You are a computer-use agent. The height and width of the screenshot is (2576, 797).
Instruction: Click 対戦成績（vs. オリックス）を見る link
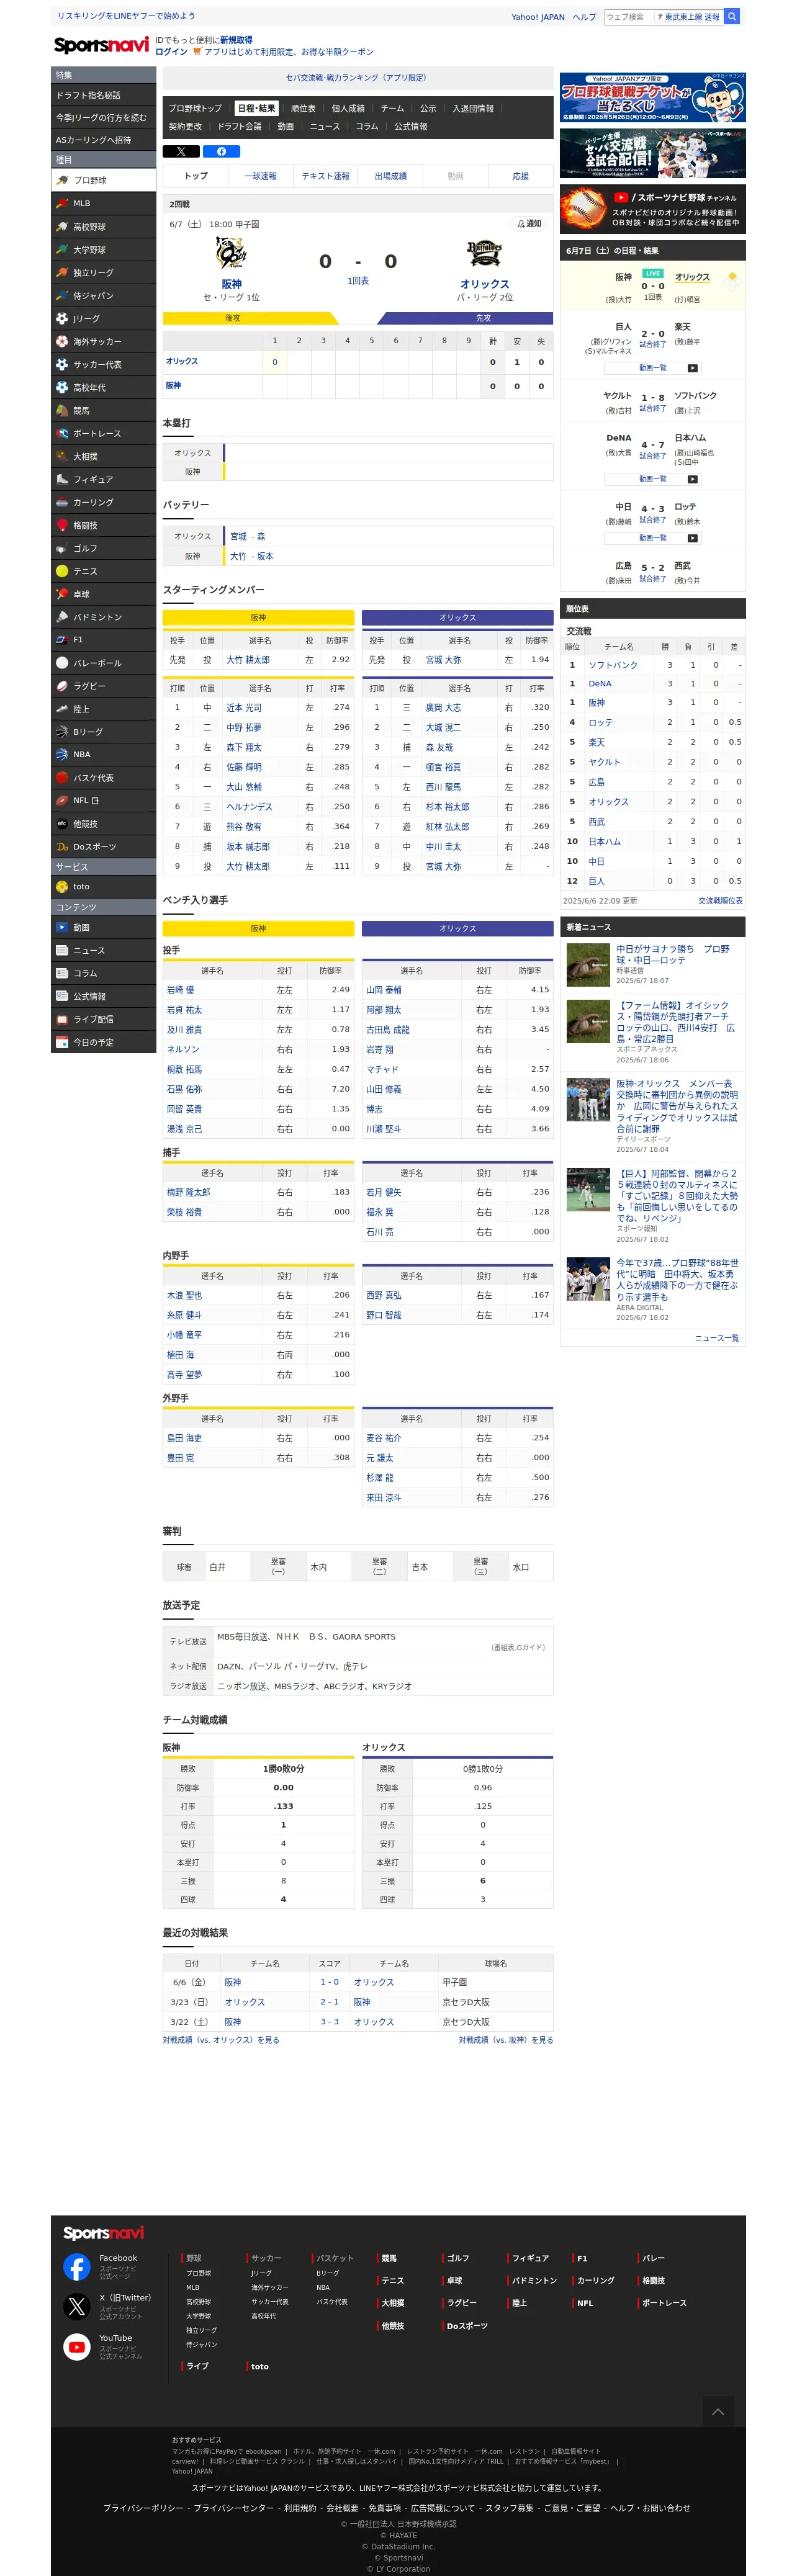coord(221,2040)
